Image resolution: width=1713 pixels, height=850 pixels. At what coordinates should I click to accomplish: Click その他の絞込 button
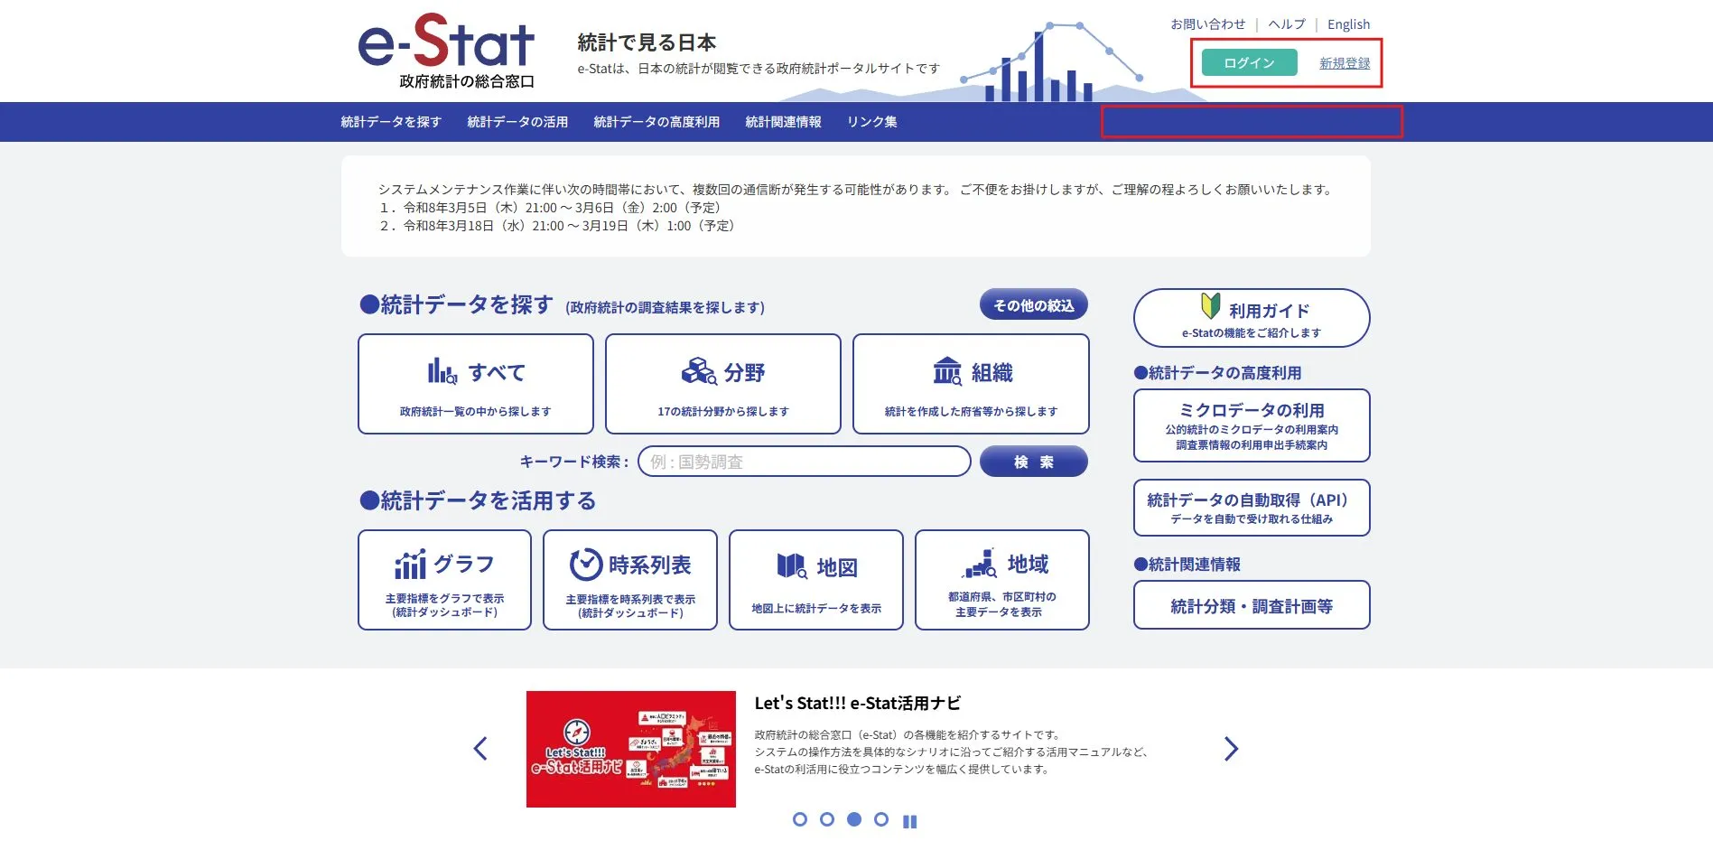[x=1034, y=305]
